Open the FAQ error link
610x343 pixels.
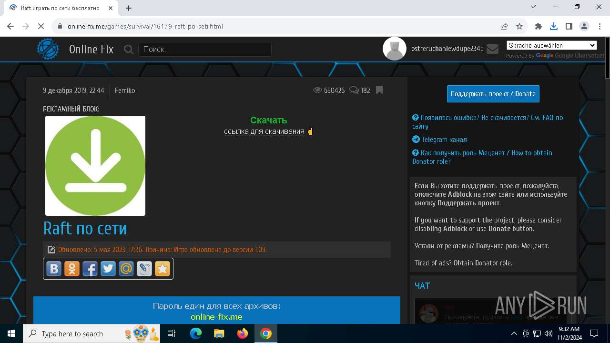(x=488, y=122)
